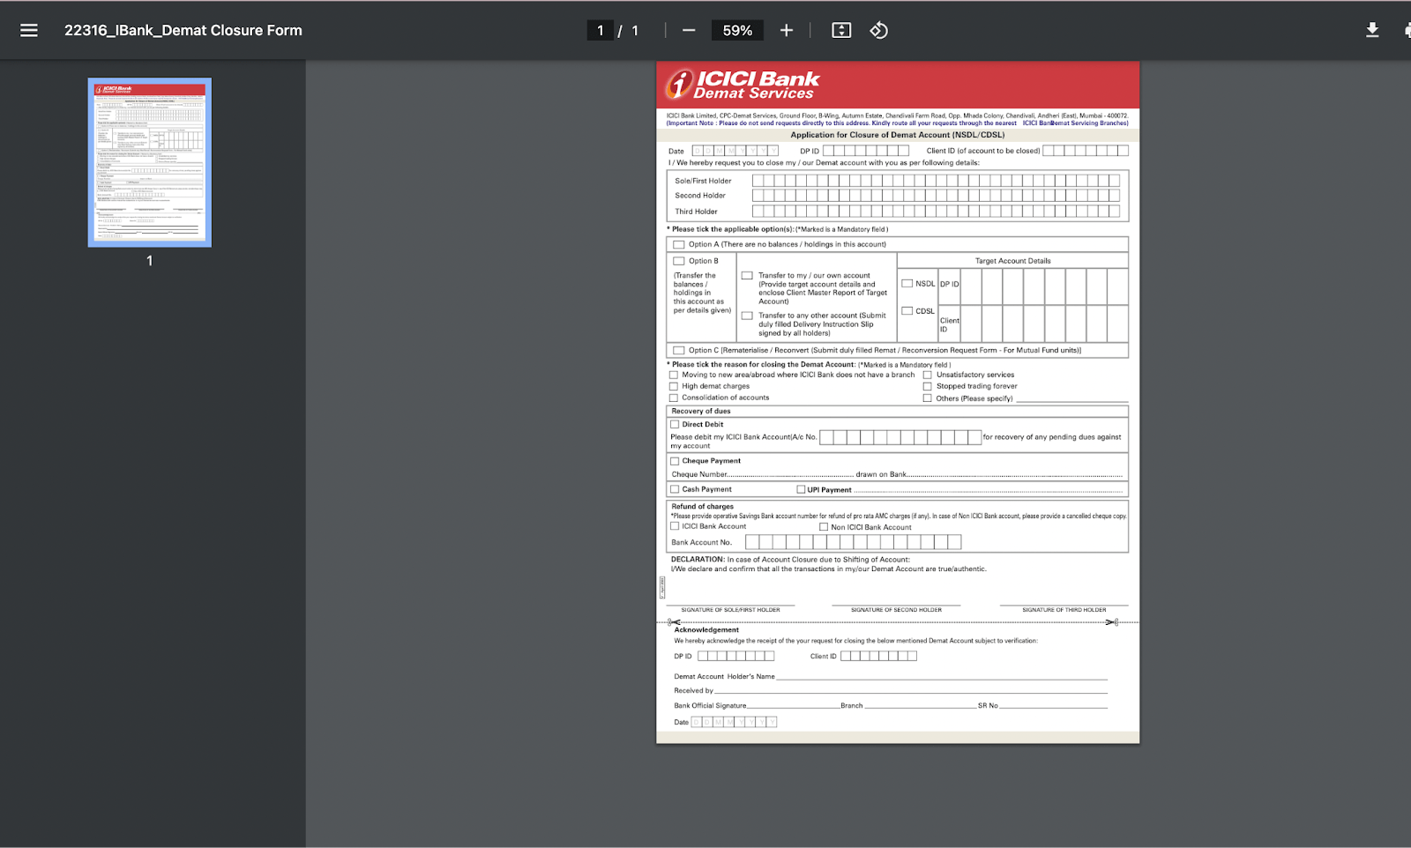Tick the Cheque Payment checkbox
This screenshot has width=1411, height=848.
tap(675, 460)
